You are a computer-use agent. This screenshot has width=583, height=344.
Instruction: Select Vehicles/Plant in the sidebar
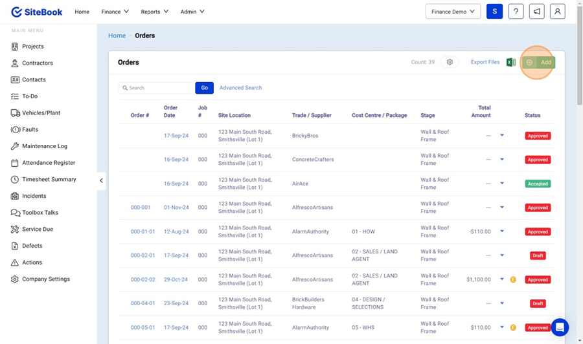(41, 113)
